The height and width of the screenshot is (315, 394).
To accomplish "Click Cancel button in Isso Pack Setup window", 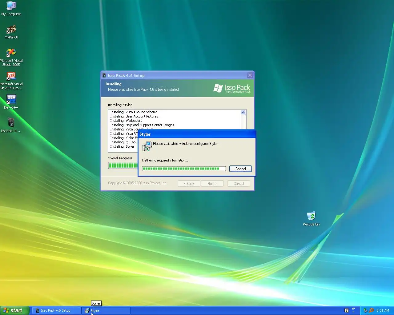I will [x=239, y=184].
